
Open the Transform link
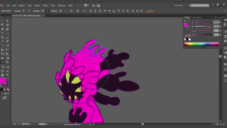150,11
